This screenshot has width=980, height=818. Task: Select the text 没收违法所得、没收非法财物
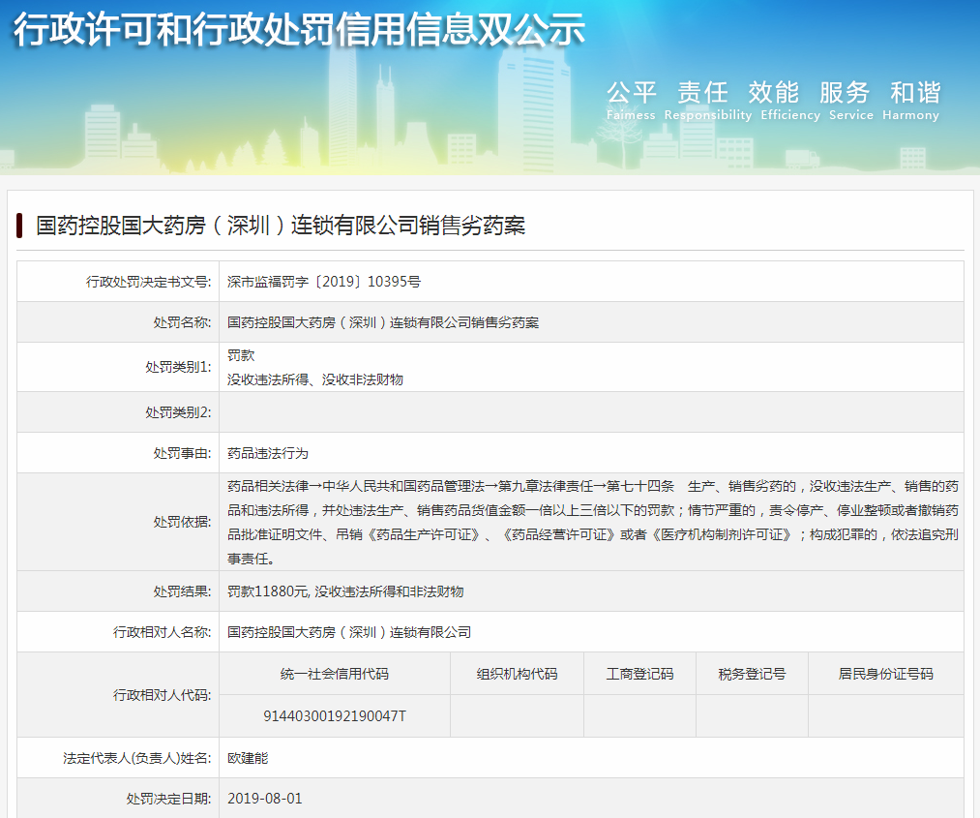(x=315, y=379)
